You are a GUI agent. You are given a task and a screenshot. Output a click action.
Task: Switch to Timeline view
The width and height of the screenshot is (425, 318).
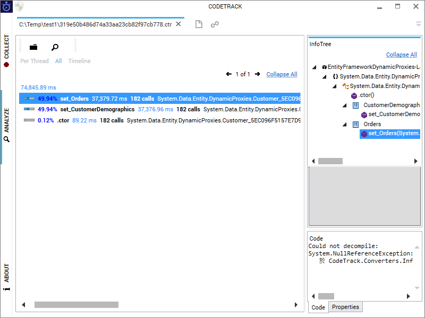(x=79, y=61)
